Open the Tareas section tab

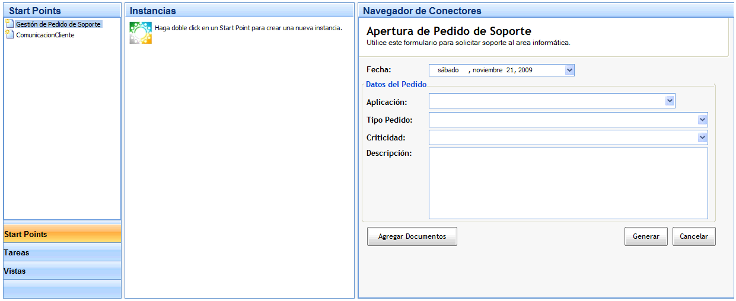coord(62,252)
